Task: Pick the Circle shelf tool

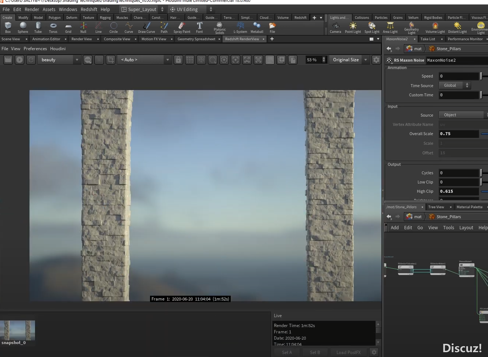Action: tap(114, 28)
